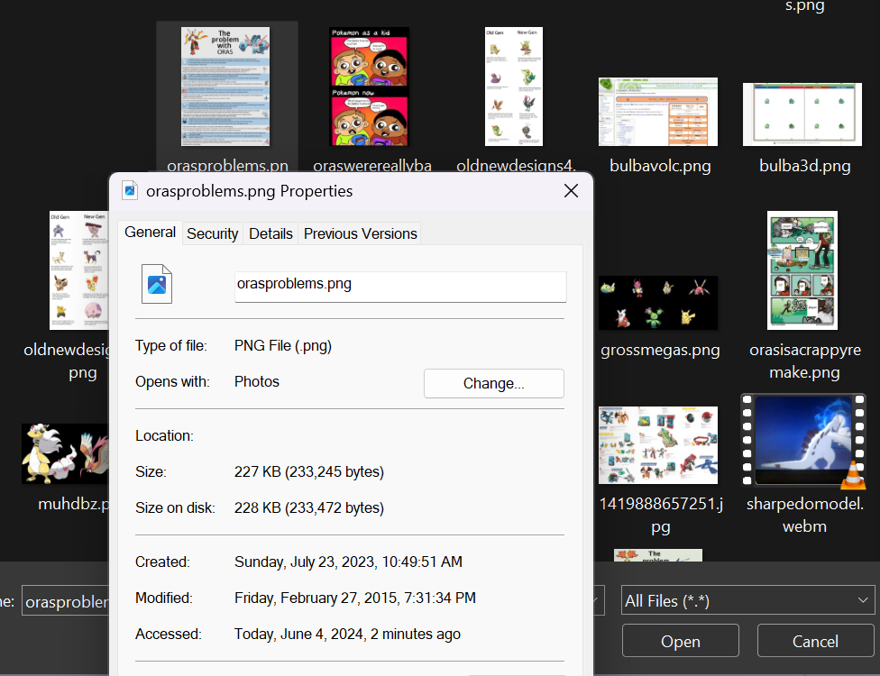Switch to the General tab
The width and height of the screenshot is (880, 676).
150,233
